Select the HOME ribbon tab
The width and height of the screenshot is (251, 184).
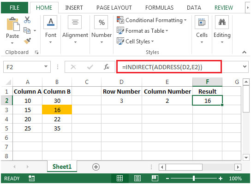point(44,8)
